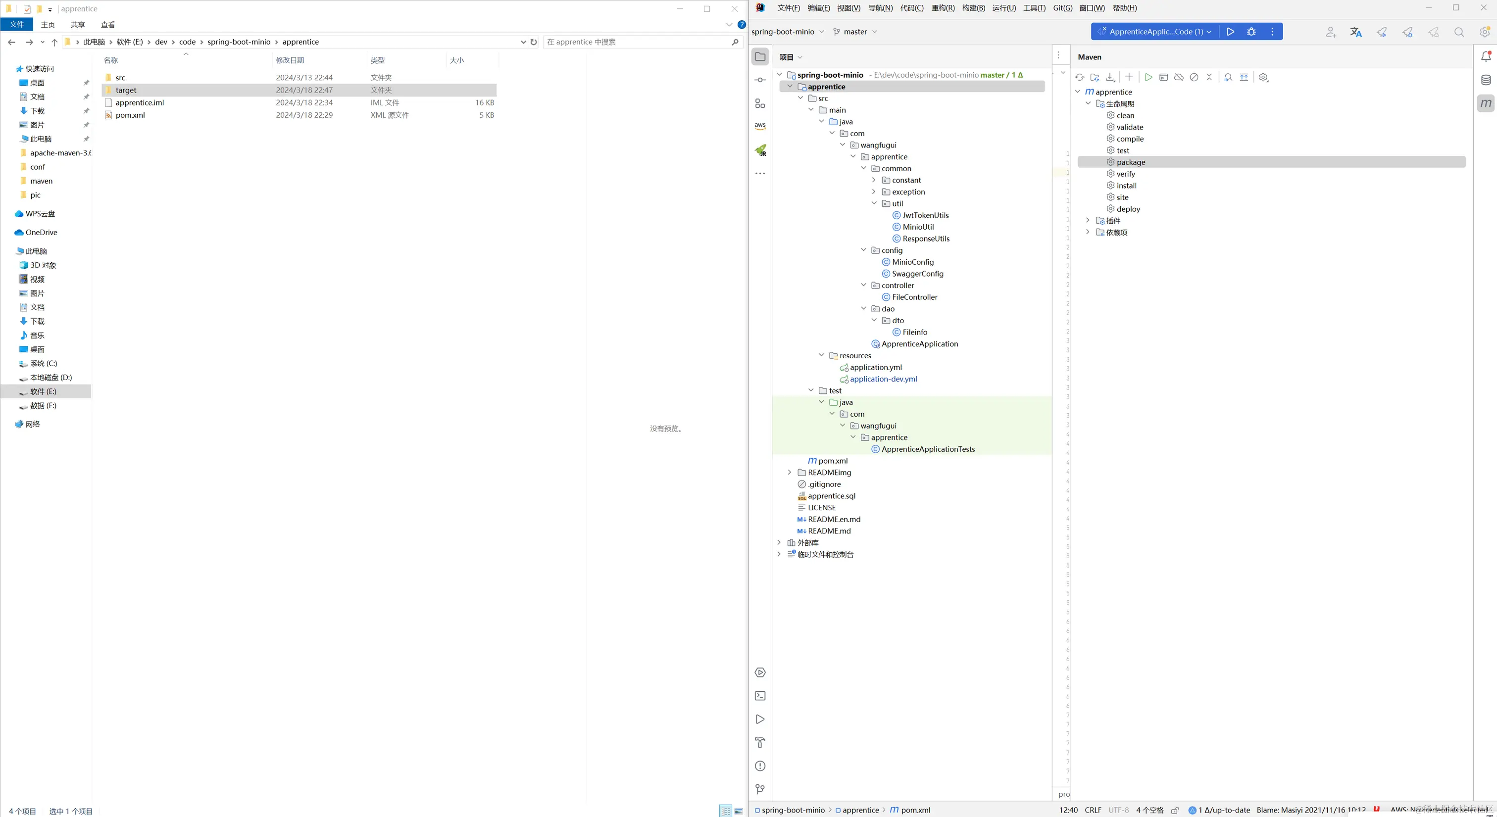Viewport: 1497px width, 817px height.
Task: Debug ApprenticeApplication with the bug icon
Action: point(1251,32)
